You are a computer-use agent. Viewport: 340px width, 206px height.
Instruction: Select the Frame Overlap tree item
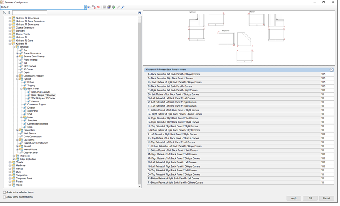pos(31,60)
